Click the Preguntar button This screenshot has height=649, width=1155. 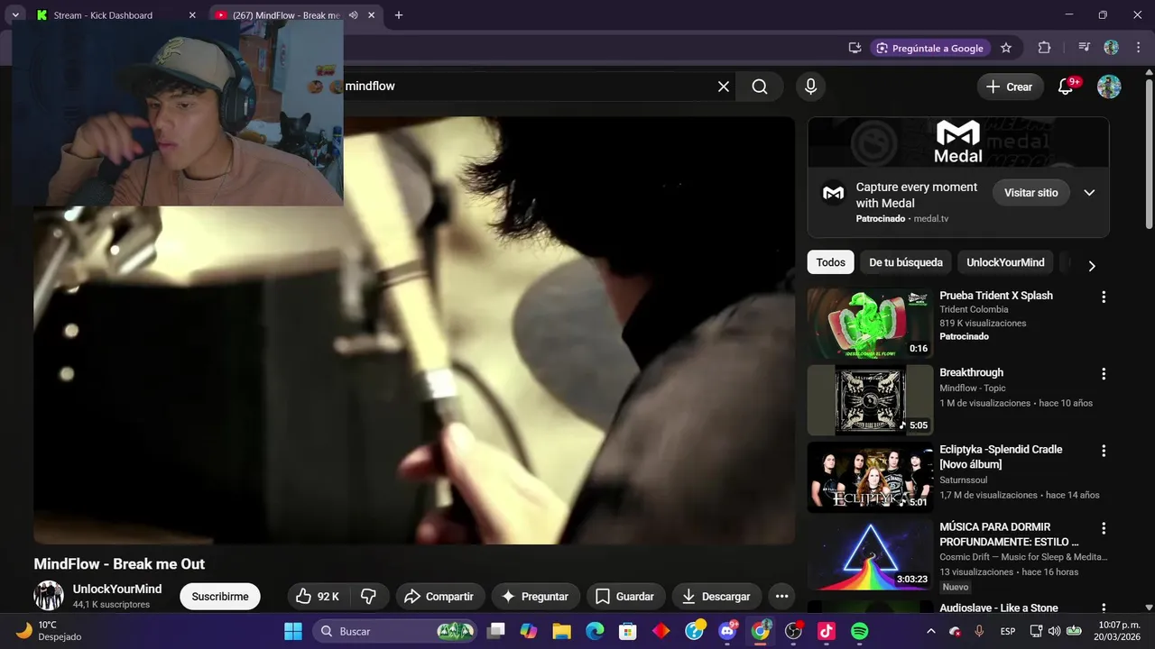(535, 596)
